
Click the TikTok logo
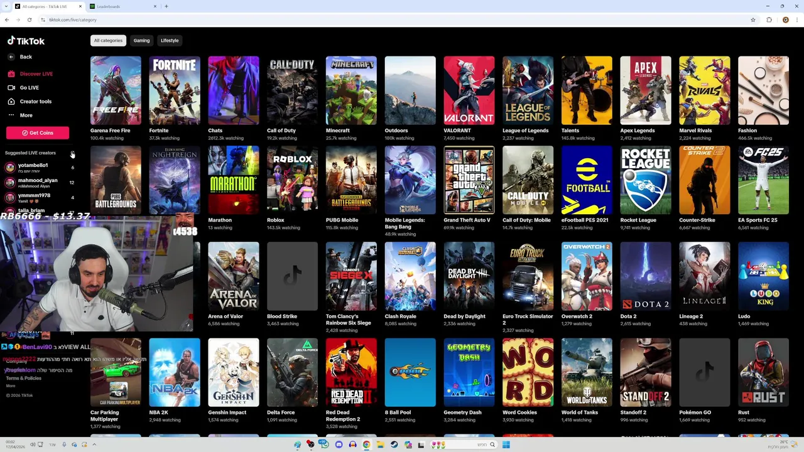26,41
